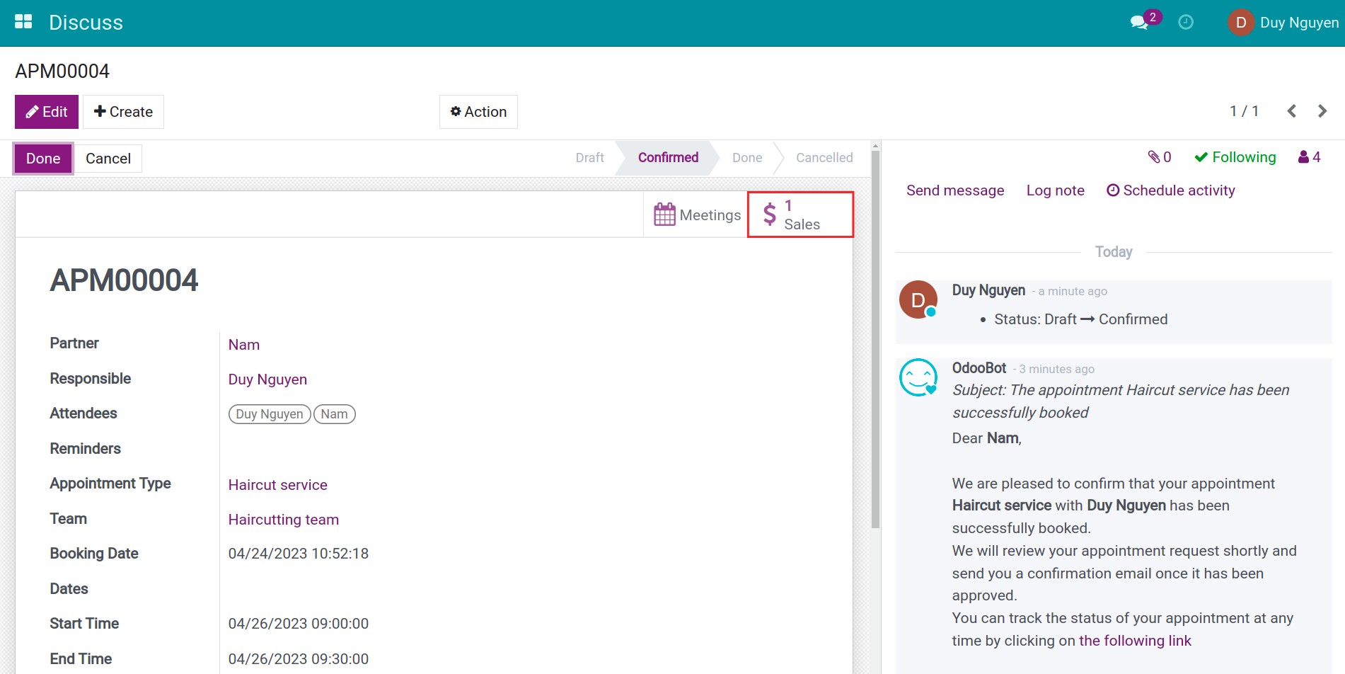This screenshot has width=1345, height=674.
Task: Toggle the Following subscription status
Action: pos(1235,157)
